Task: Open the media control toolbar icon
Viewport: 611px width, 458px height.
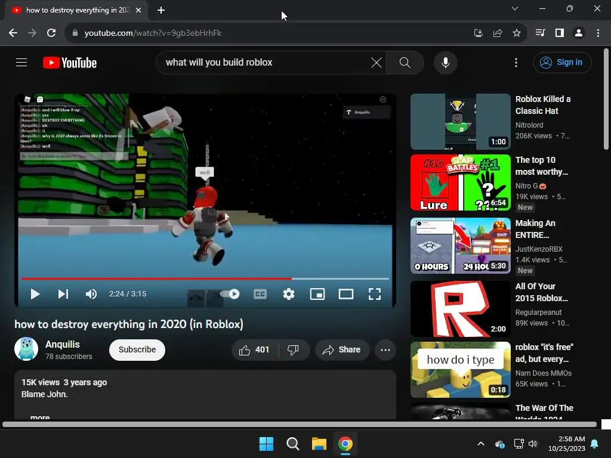Action: click(x=540, y=33)
